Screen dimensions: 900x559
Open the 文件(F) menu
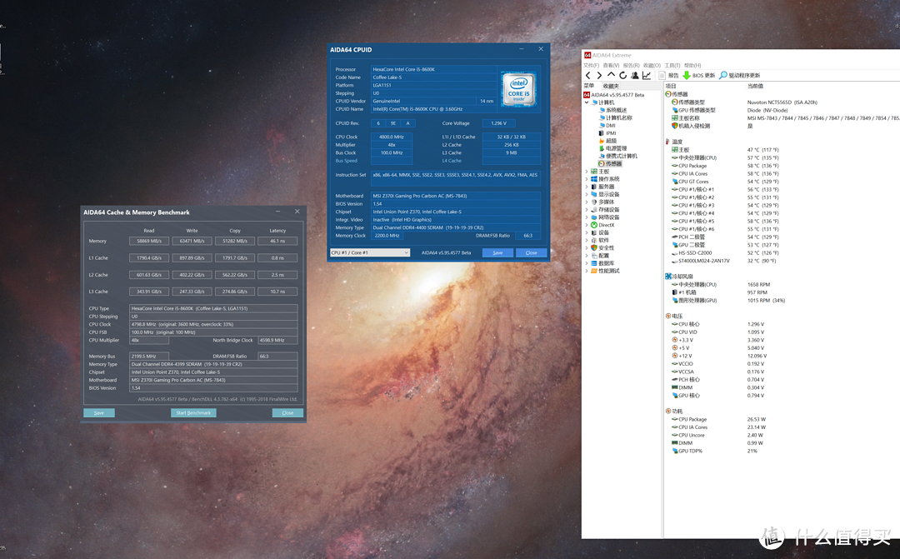(591, 66)
